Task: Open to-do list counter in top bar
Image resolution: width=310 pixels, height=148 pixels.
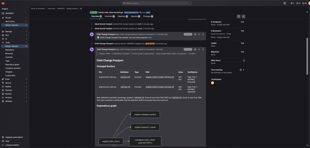Action: pyautogui.click(x=305, y=3)
